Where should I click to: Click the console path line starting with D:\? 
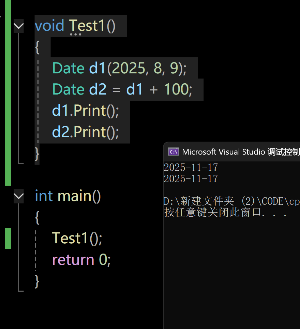232,201
